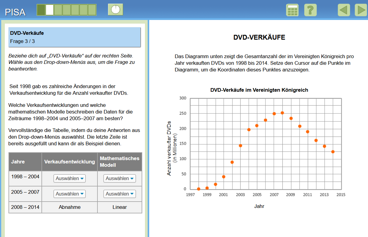Click the 2014 data point on chart
This screenshot has height=237, width=368.
pos(333,152)
